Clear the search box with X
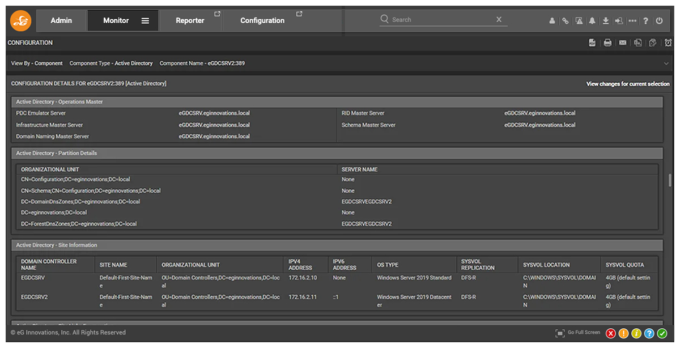 click(499, 19)
